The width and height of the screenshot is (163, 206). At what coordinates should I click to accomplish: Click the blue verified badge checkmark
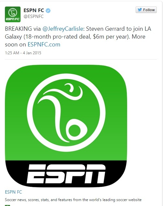pos(48,10)
